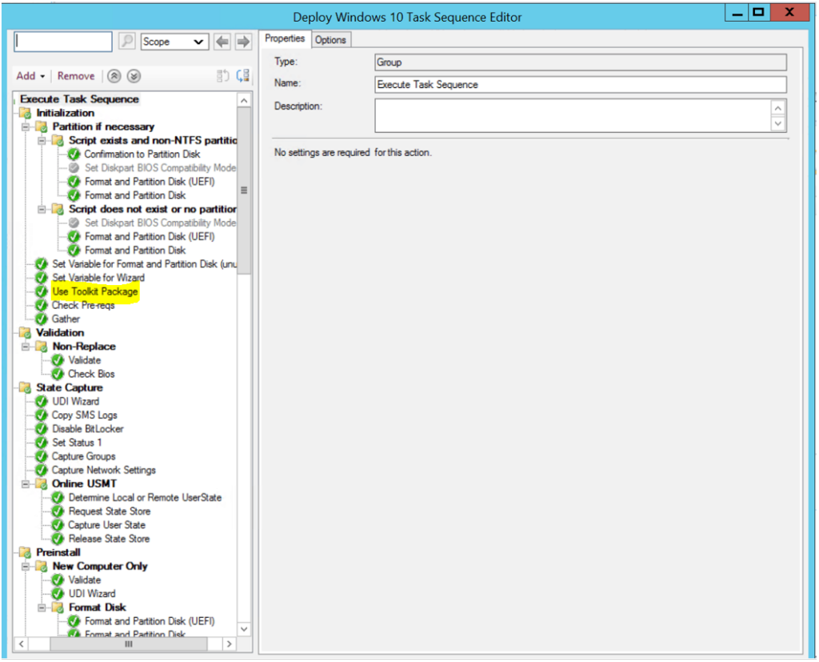
Task: Select the UDI Wizard step under State Capture
Action: [x=76, y=402]
